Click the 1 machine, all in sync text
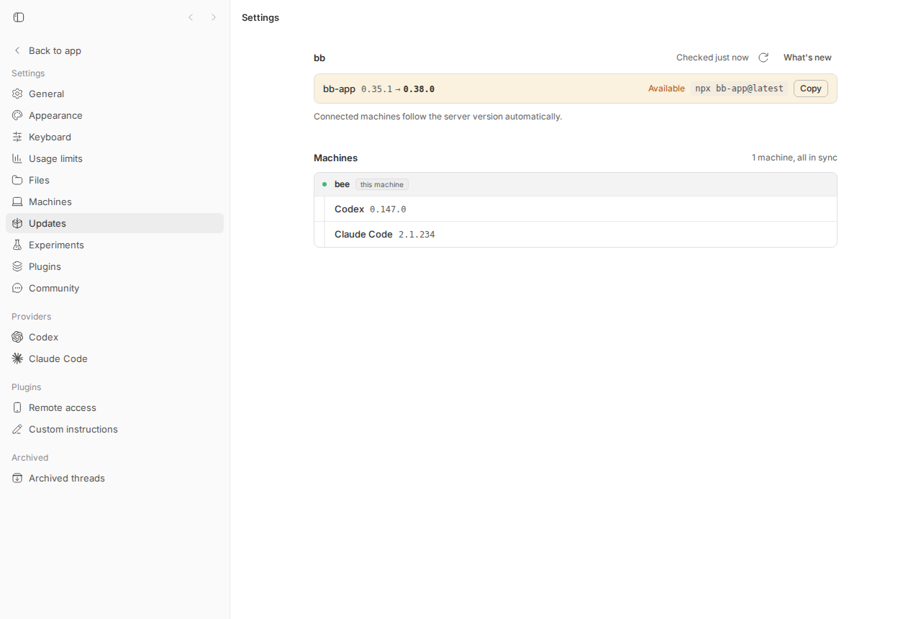This screenshot has height=619, width=921. coord(794,158)
